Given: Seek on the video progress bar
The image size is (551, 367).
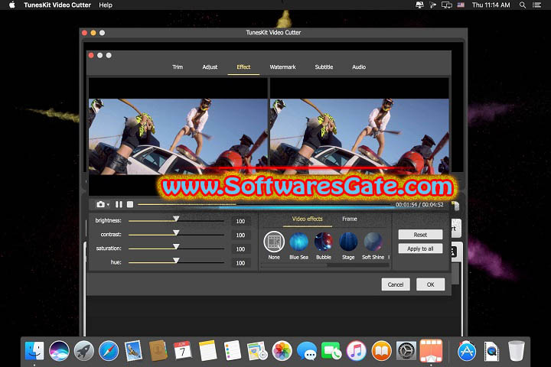Looking at the screenshot, I should pyautogui.click(x=265, y=204).
